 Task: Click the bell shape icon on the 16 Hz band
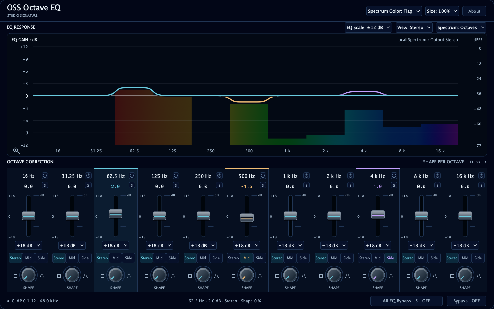[x=42, y=276]
